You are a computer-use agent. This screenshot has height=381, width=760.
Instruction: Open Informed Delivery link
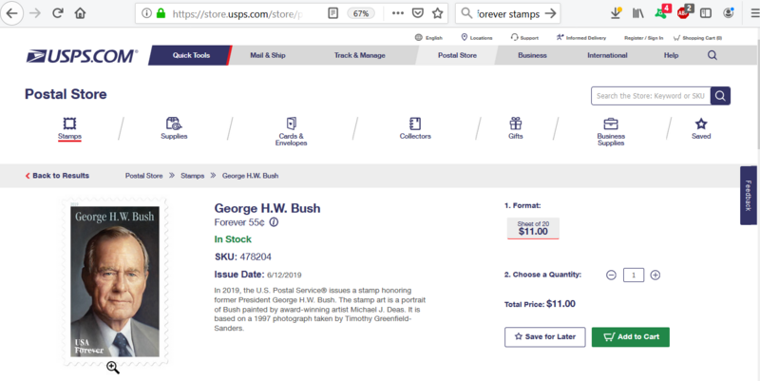[581, 38]
